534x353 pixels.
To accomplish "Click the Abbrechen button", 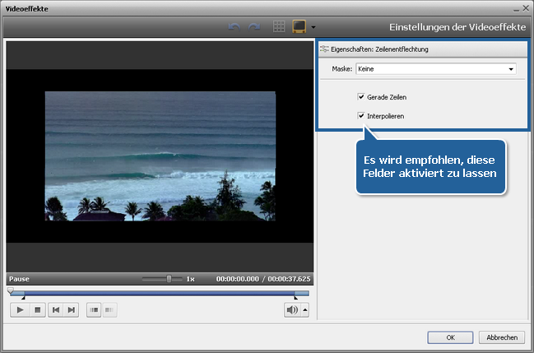I will pyautogui.click(x=501, y=337).
